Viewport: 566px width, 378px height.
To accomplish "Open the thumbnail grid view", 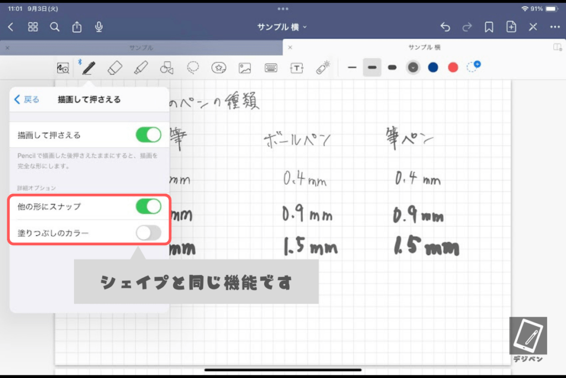I will 33,27.
